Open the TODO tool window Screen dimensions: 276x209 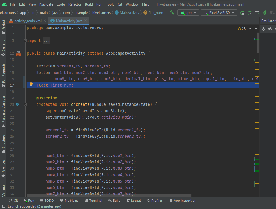(47, 201)
